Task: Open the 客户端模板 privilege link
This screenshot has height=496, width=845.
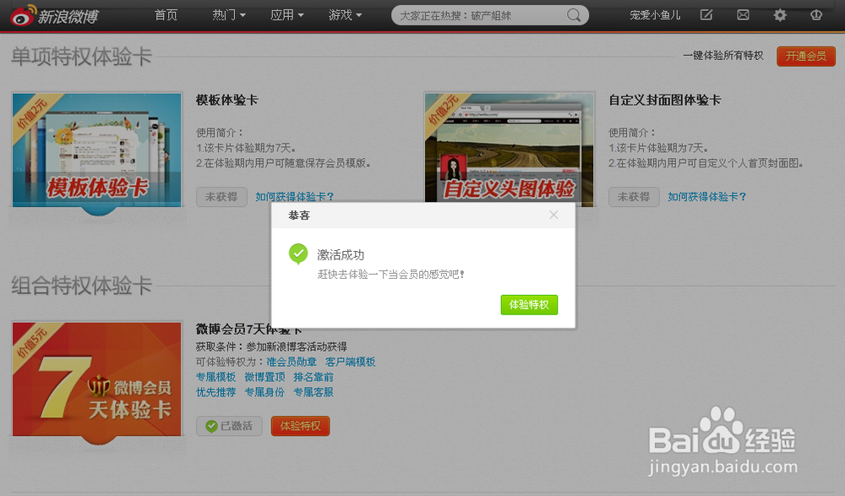Action: click(x=351, y=362)
